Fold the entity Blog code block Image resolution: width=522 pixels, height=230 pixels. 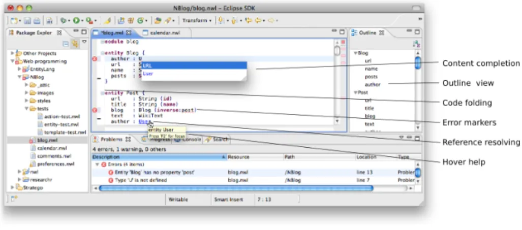103,52
